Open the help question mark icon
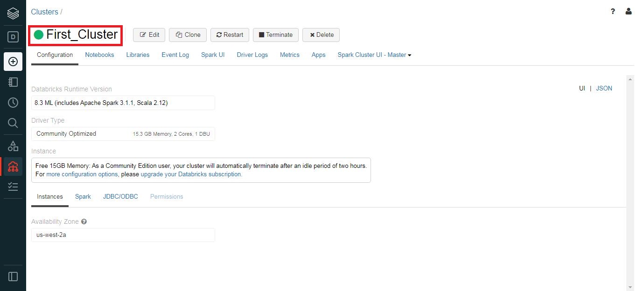This screenshot has height=291, width=637. pyautogui.click(x=613, y=11)
